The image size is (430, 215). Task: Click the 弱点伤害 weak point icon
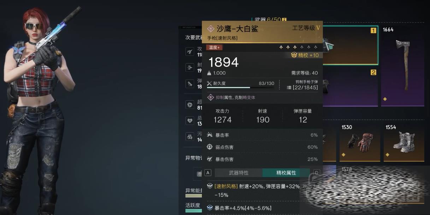point(210,147)
